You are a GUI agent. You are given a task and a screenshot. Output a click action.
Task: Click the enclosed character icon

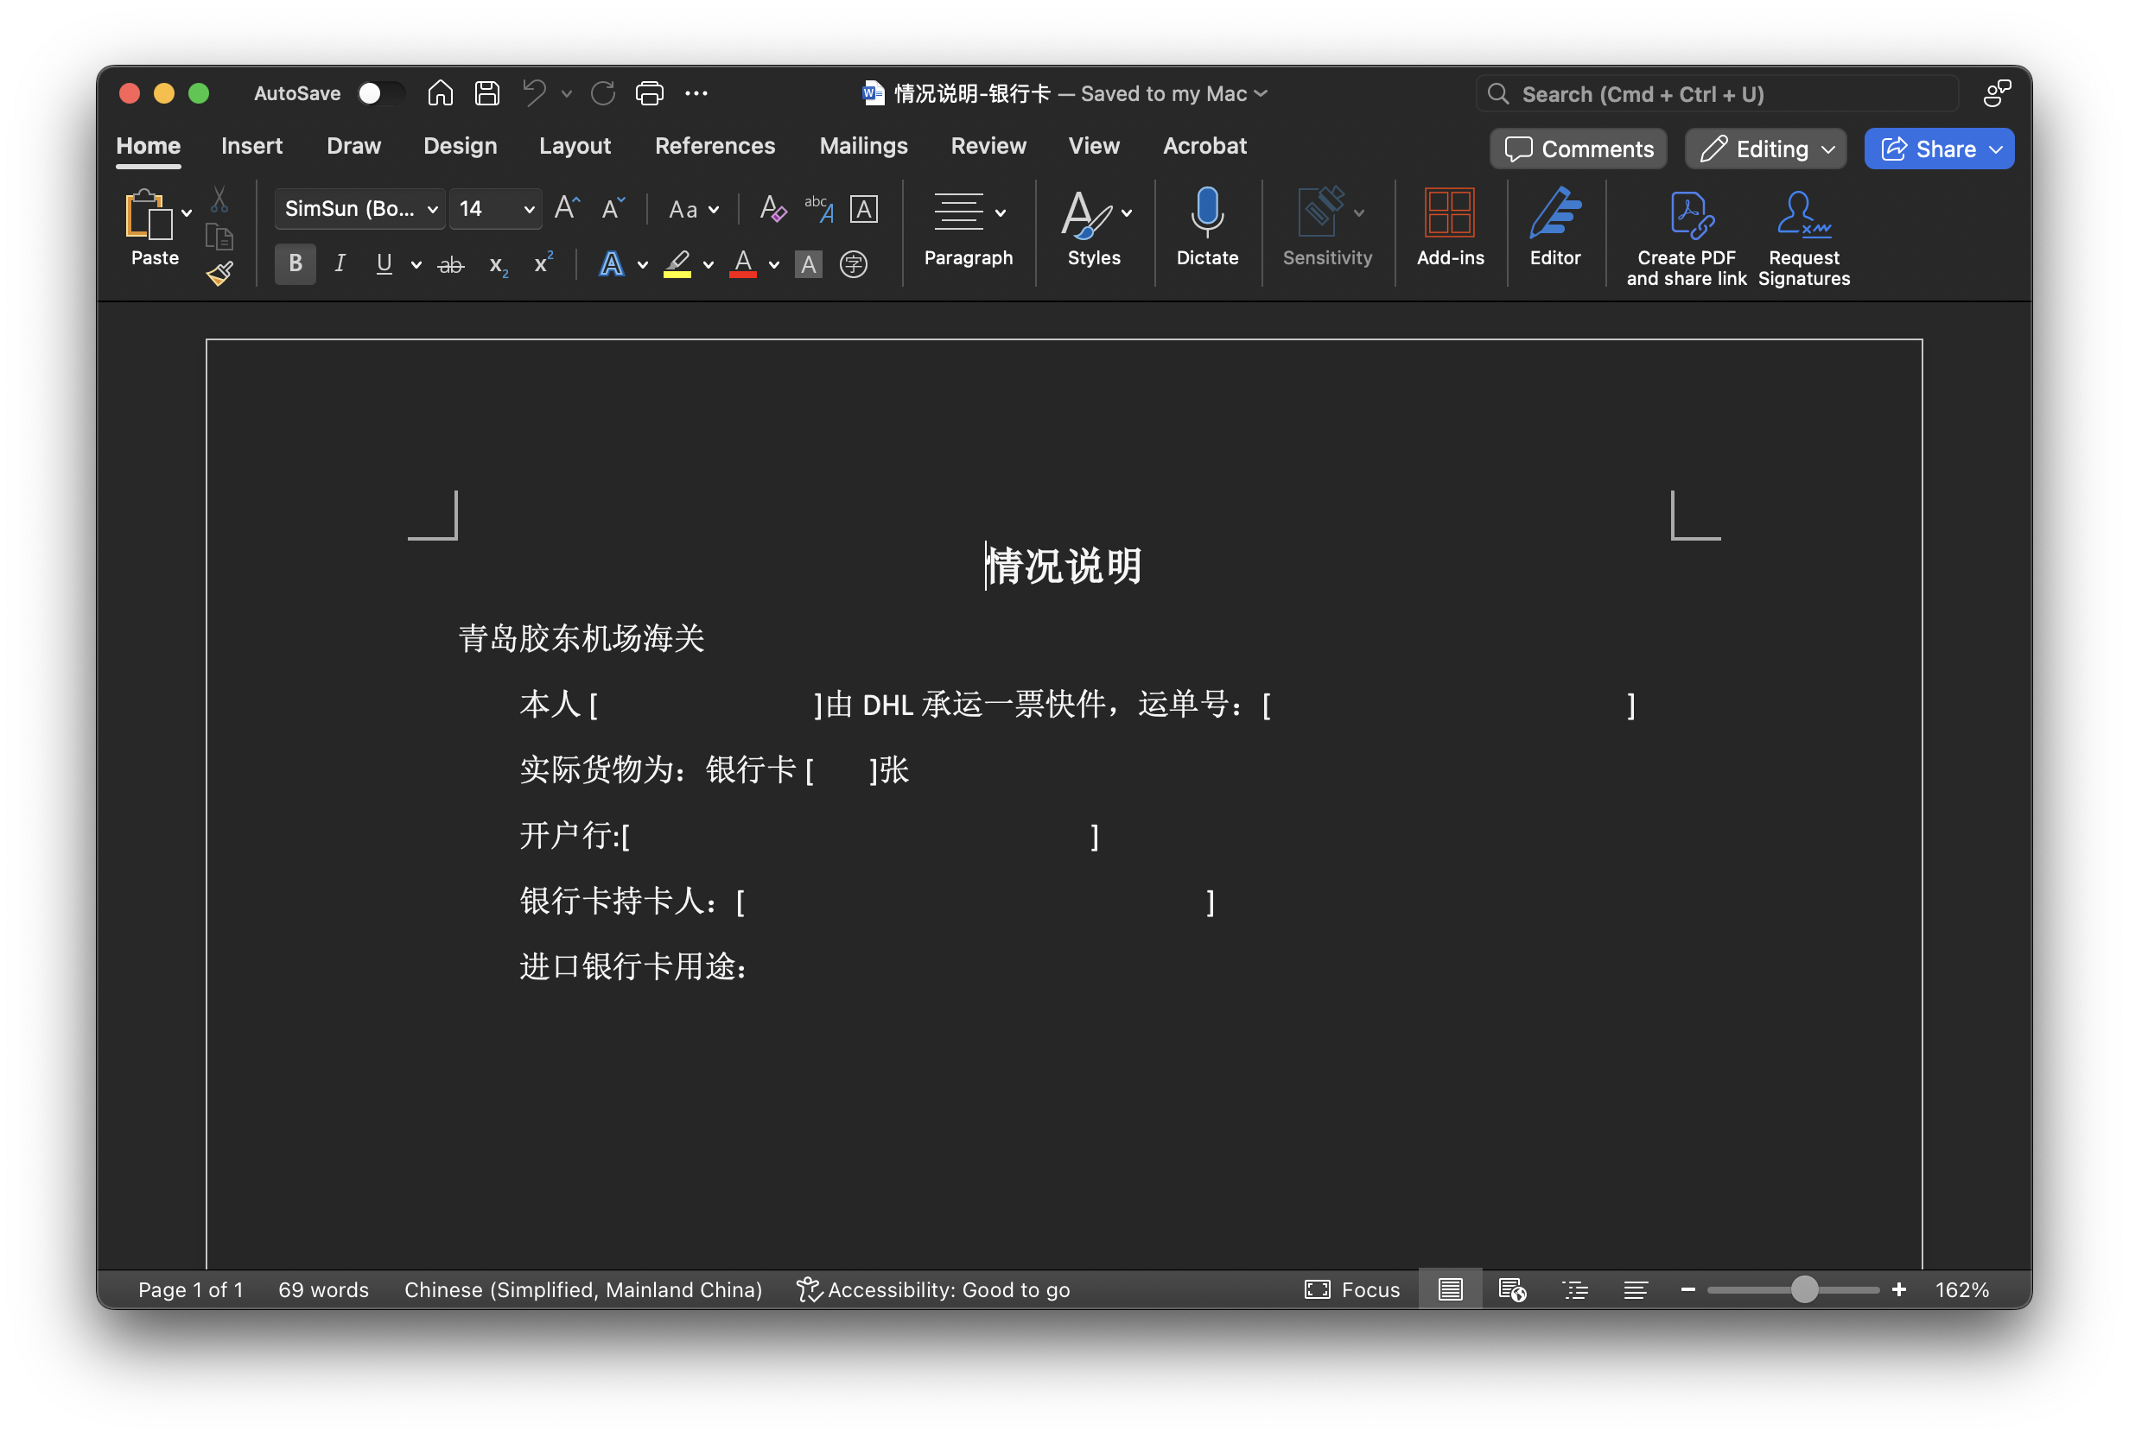853,266
